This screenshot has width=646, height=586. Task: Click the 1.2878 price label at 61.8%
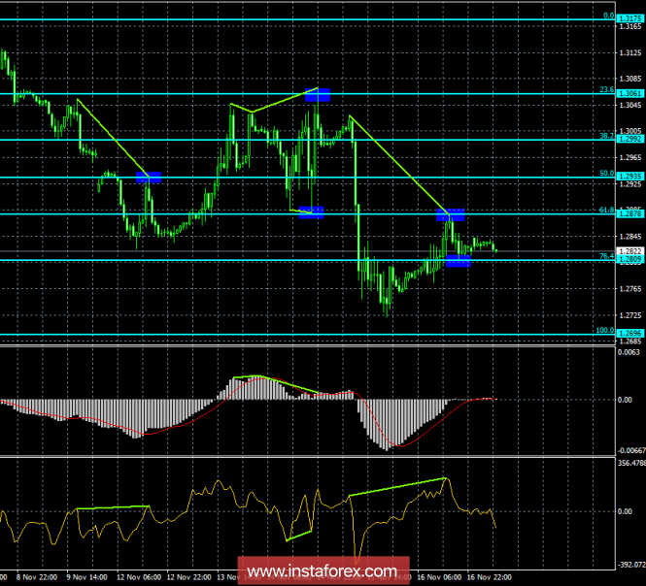pos(629,213)
